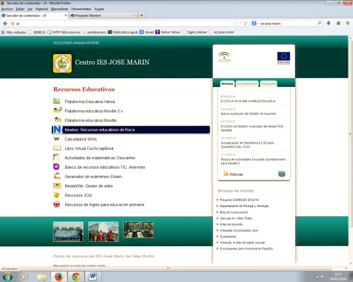Click the Plataforma educativa Moodle icon
The width and height of the screenshot is (353, 282).
57,120
